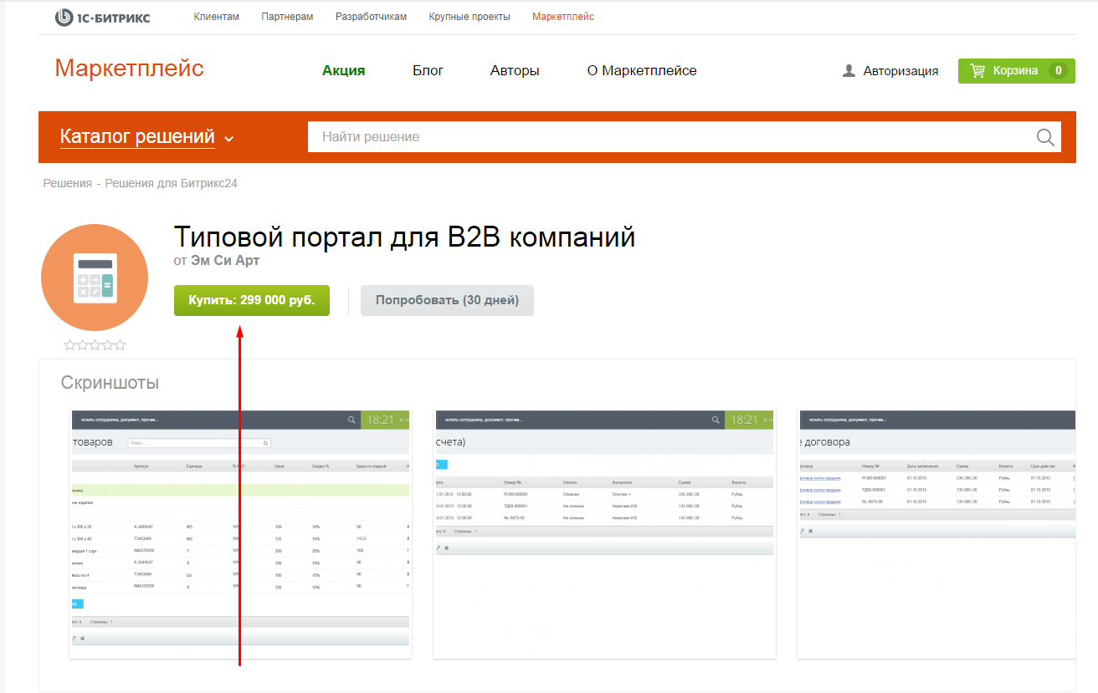1098x693 pixels.
Task: Open the second invoices screenshot thumbnail
Action: (604, 534)
